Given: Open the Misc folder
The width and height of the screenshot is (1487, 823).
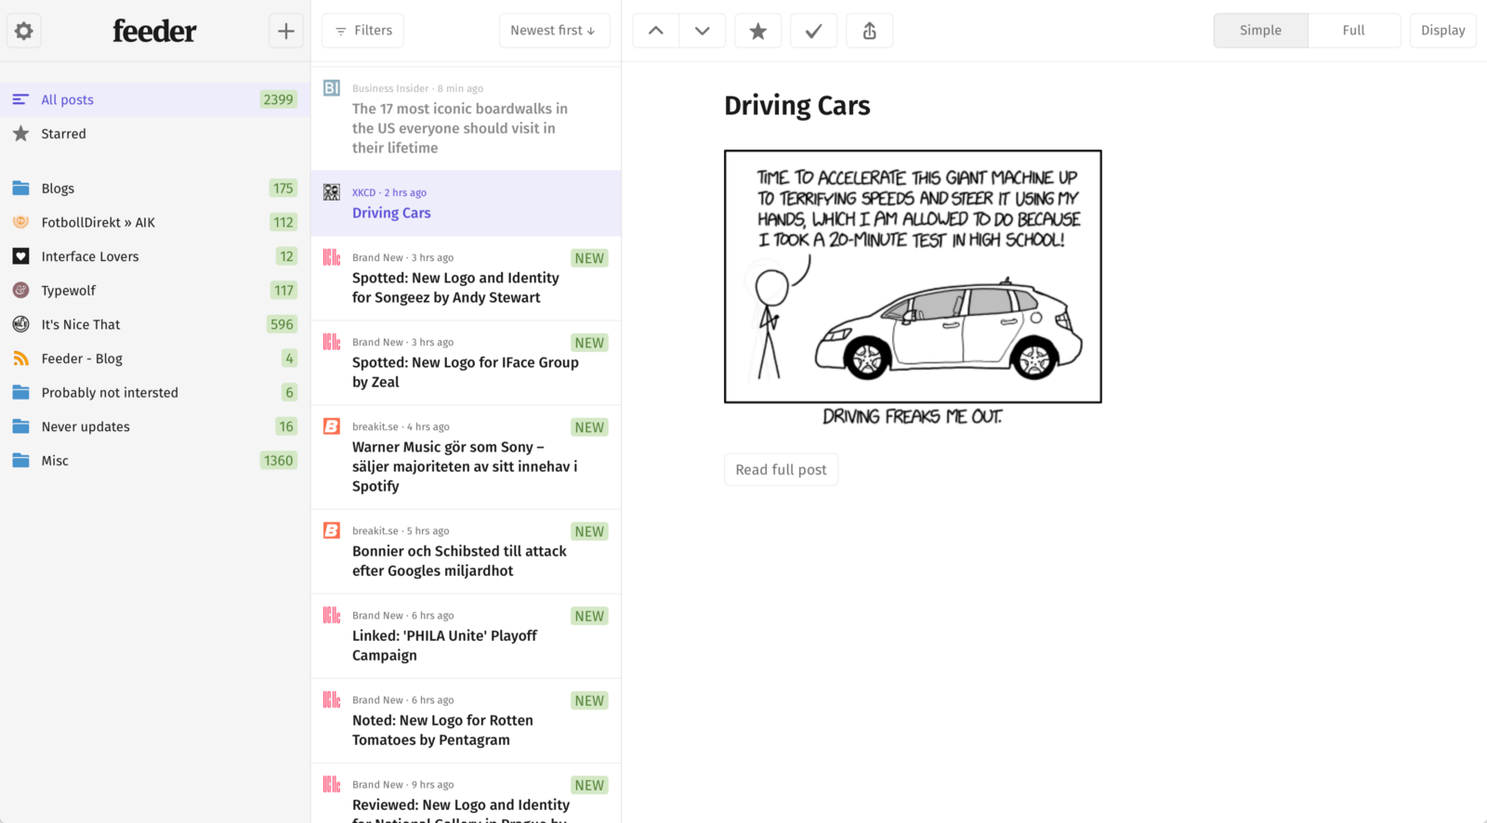Looking at the screenshot, I should pos(155,461).
